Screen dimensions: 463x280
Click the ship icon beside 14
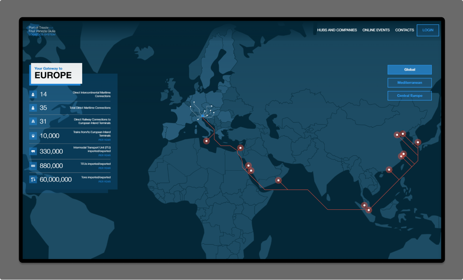tap(33, 94)
